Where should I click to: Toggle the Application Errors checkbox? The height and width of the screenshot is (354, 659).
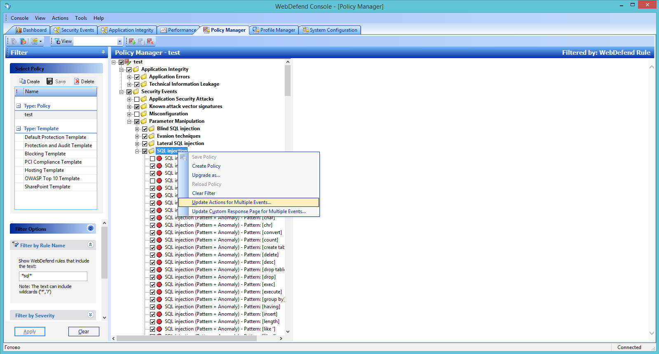137,77
